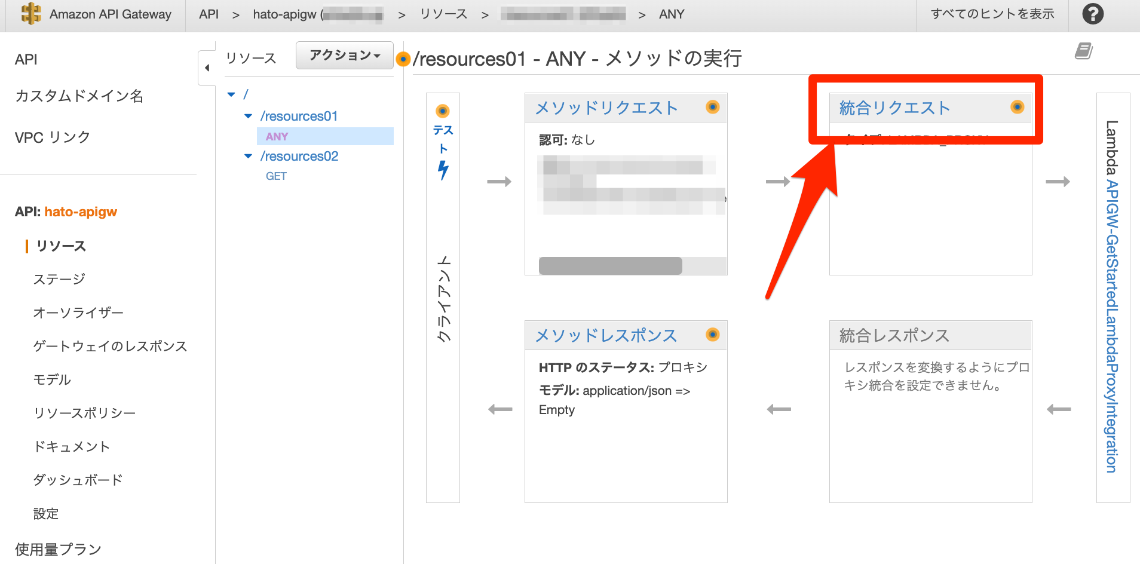Collapse the /resources01 tree node
The image size is (1140, 564).
pos(248,116)
